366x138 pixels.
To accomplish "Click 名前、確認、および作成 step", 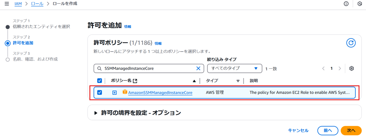I will pos(35,59).
